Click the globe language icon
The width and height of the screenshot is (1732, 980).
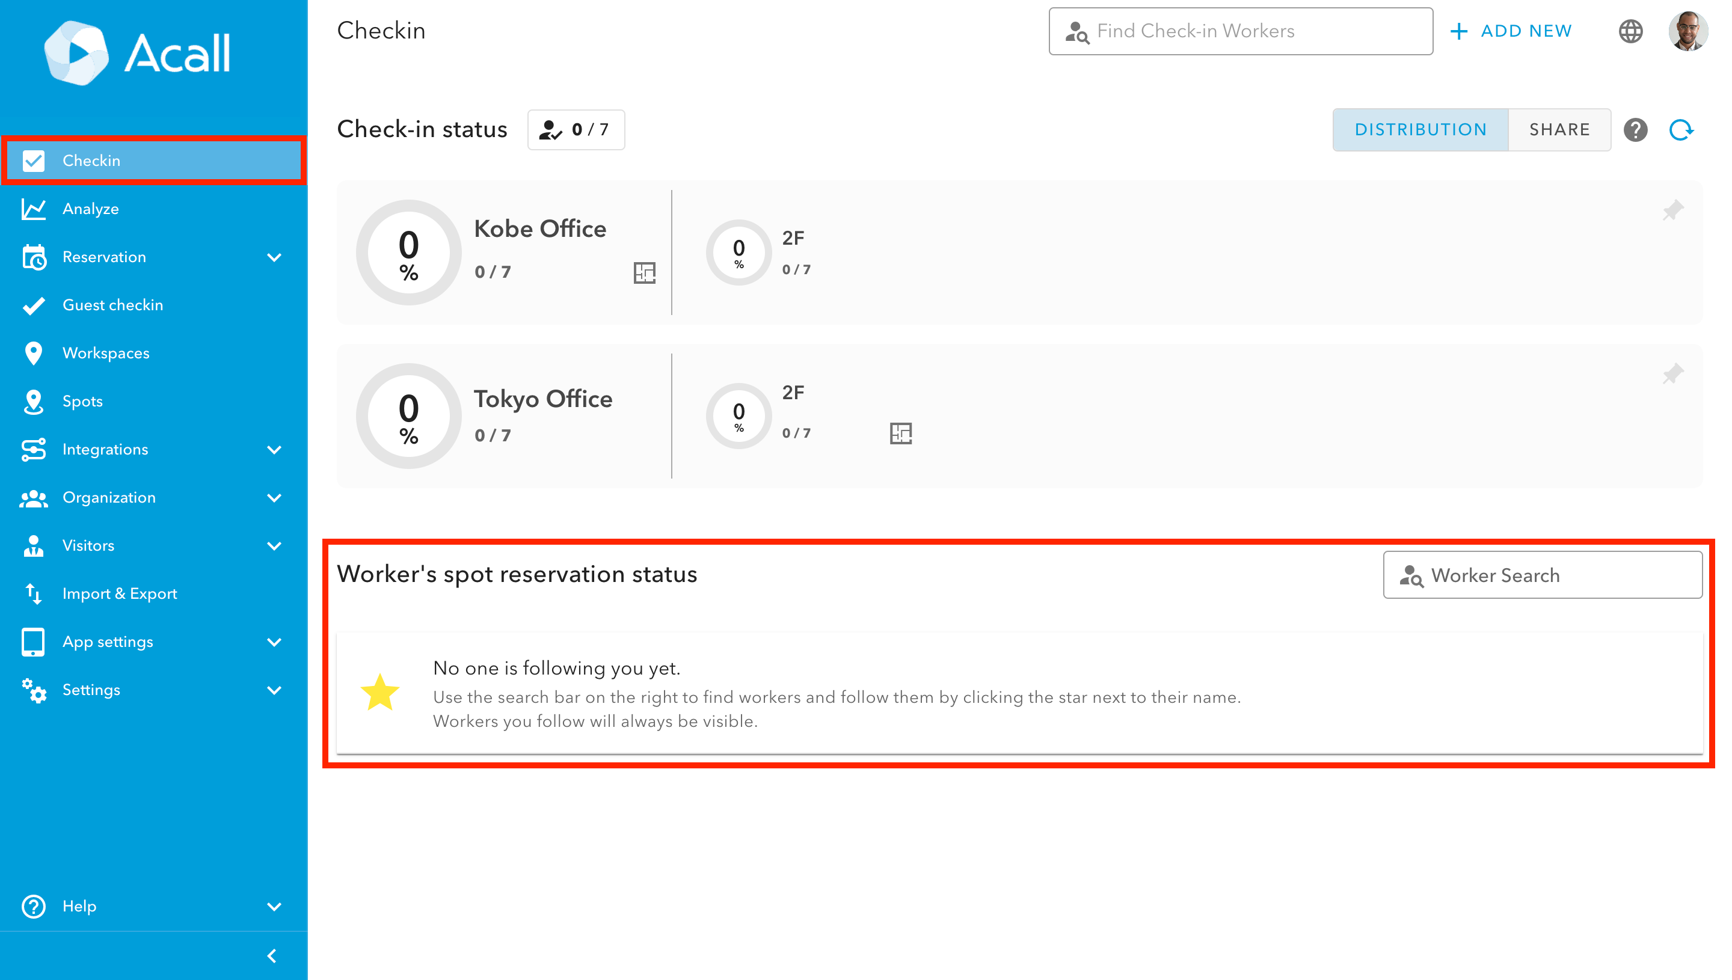[x=1630, y=31]
